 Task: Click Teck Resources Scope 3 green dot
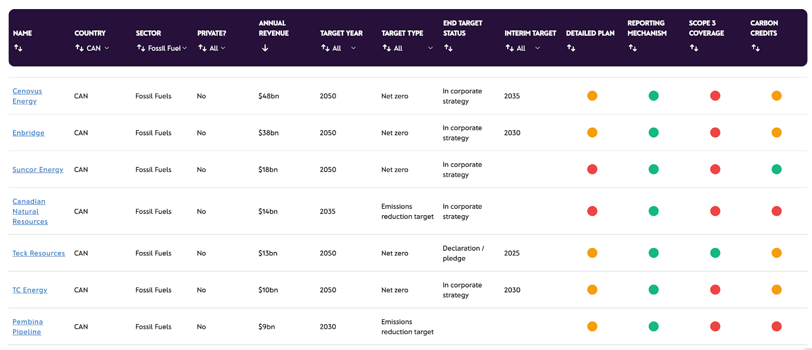point(715,253)
